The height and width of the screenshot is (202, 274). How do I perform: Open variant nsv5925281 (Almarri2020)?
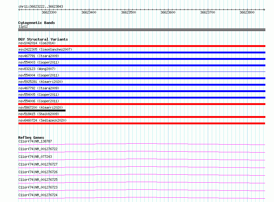pyautogui.click(x=41, y=82)
